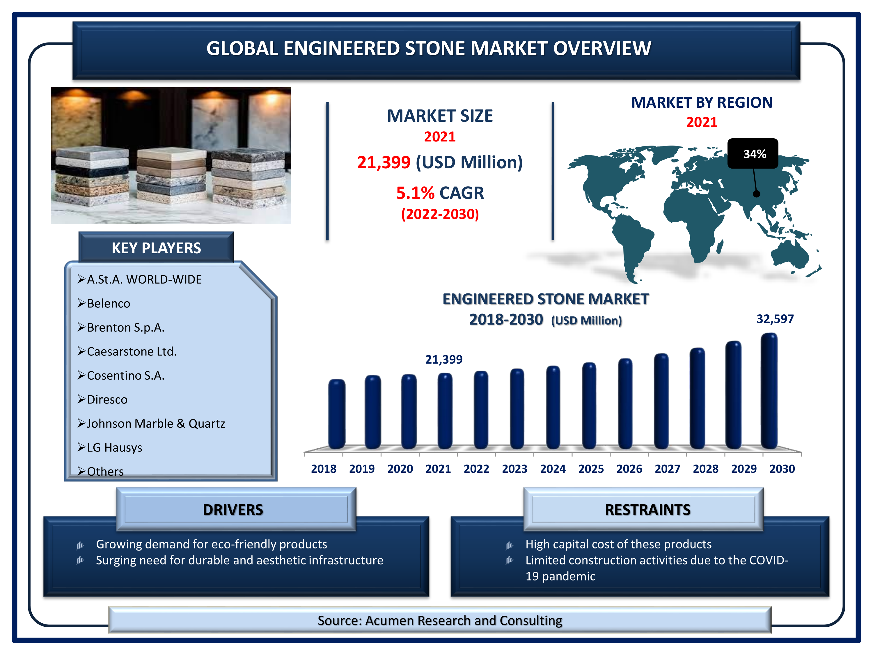Click the red 2021 under Market Size
Viewport: 873px width, 655px height.
point(440,137)
